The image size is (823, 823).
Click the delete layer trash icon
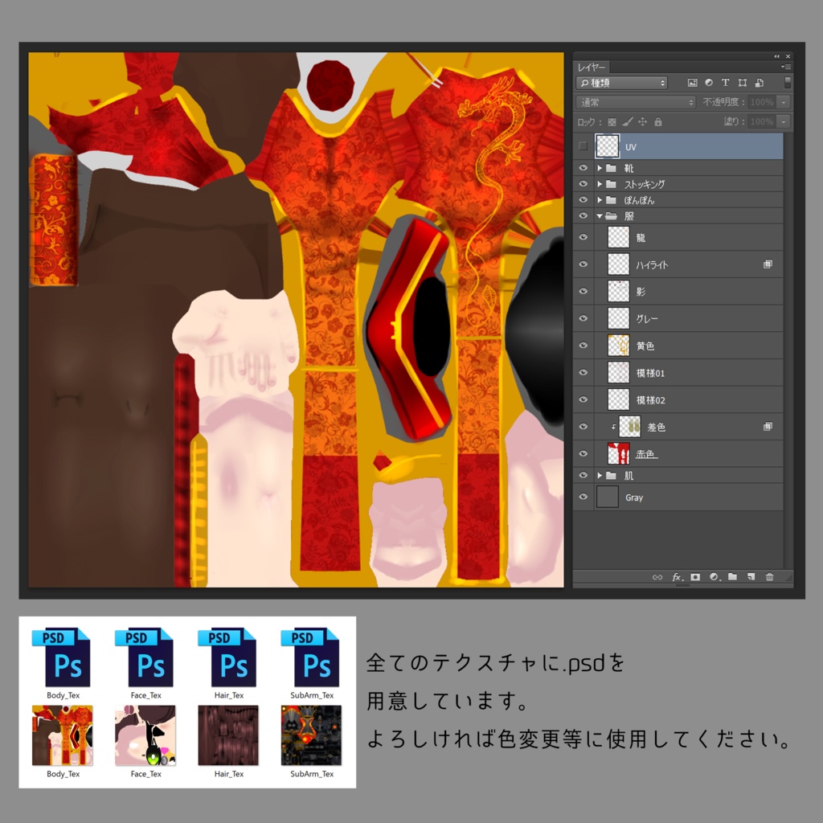point(770,576)
